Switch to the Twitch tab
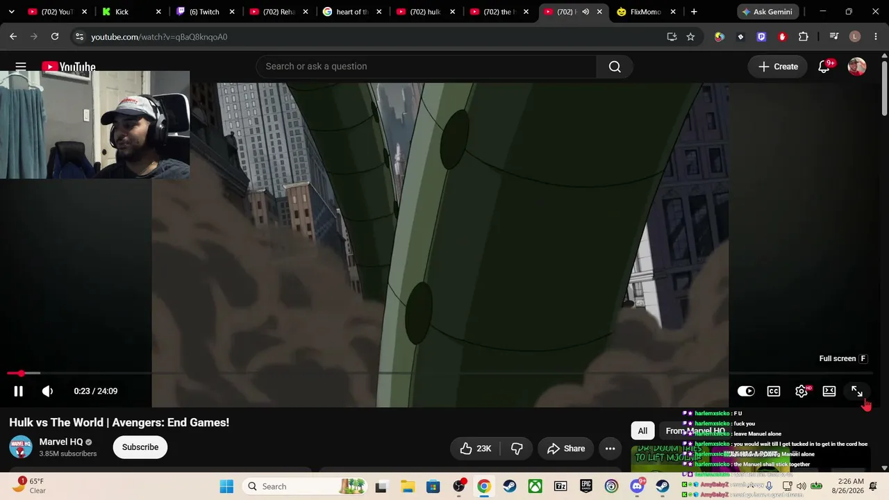This screenshot has height=500, width=889. point(204,12)
